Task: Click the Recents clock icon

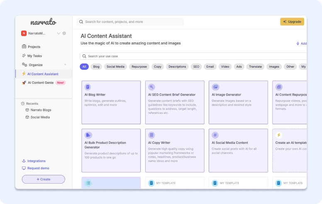Action: click(23, 103)
